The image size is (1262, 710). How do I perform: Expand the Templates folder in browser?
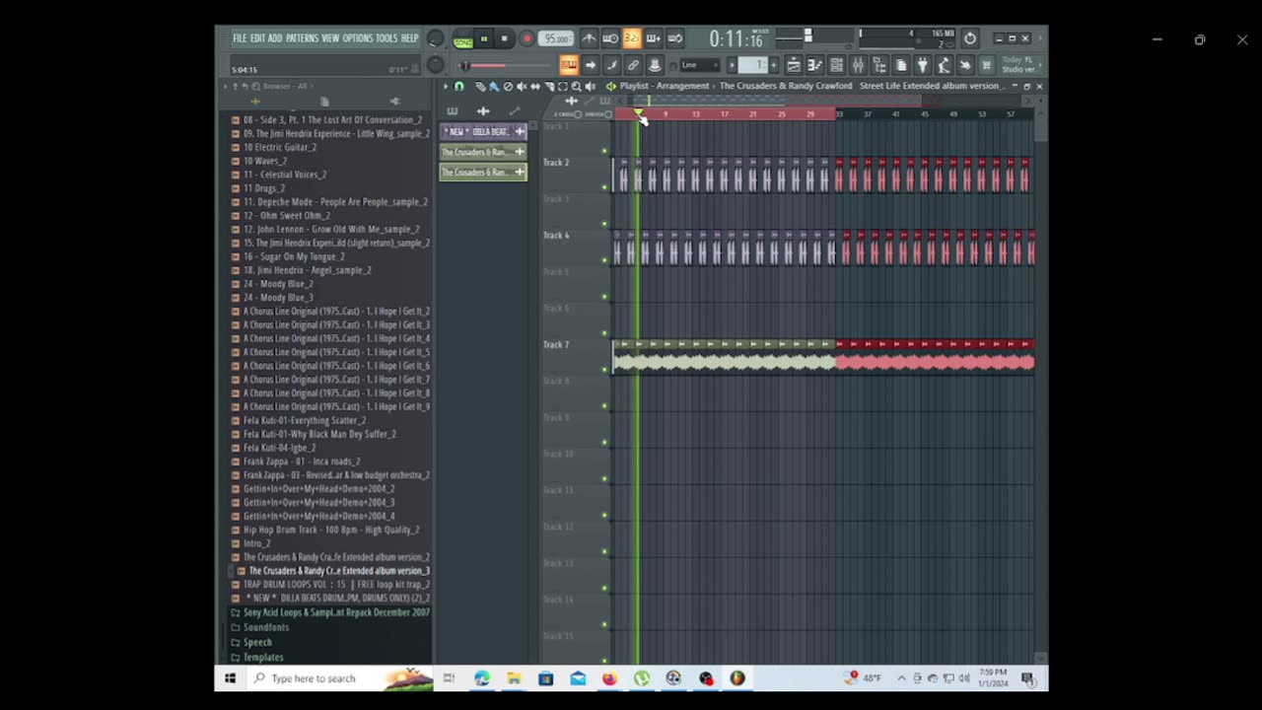click(256, 657)
